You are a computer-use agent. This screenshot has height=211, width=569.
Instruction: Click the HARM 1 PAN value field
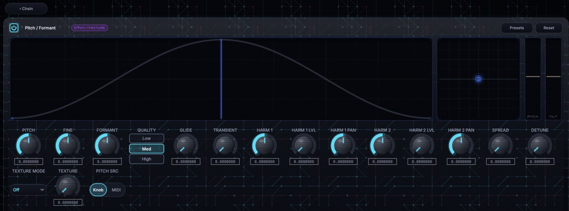[x=343, y=162]
